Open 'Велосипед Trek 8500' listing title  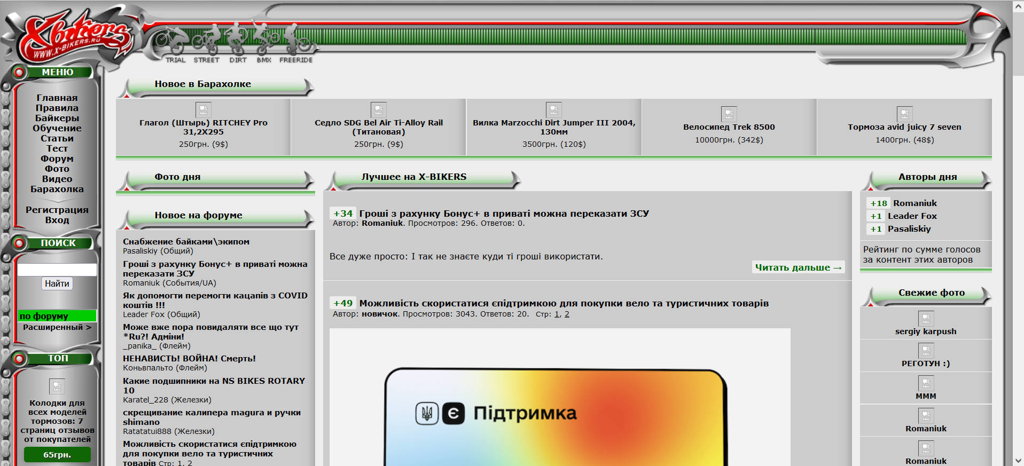(x=729, y=127)
